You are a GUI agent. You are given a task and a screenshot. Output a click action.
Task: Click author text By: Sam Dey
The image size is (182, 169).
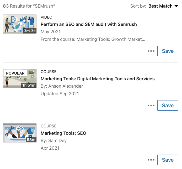tap(53, 141)
